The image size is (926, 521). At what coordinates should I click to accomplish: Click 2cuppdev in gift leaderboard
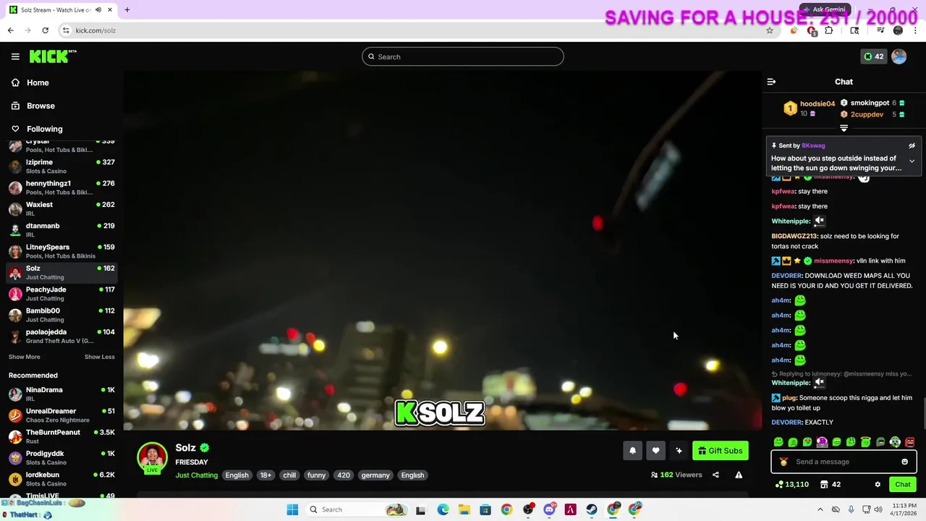tap(867, 114)
